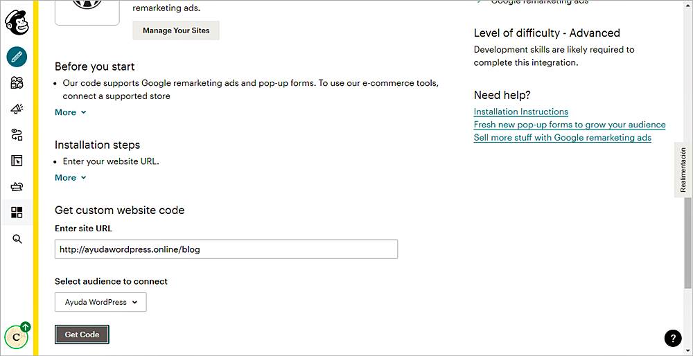Open the Audience icon in sidebar

coord(17,83)
